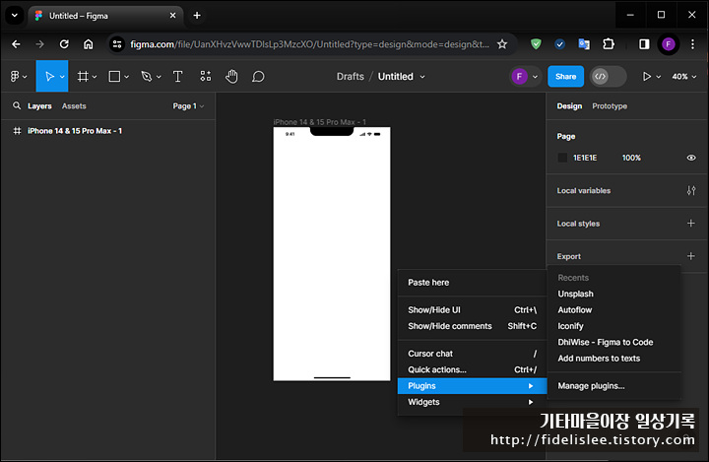
Task: Choose Paste here from context menu
Action: [472, 283]
